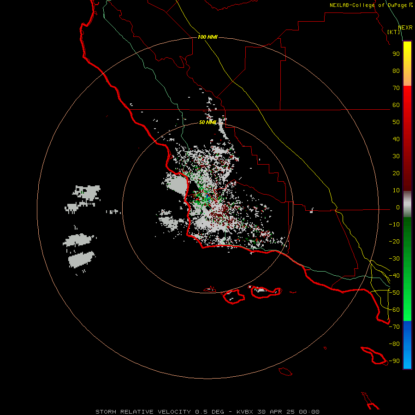Click the 70 value on velocity scale

click(396, 88)
